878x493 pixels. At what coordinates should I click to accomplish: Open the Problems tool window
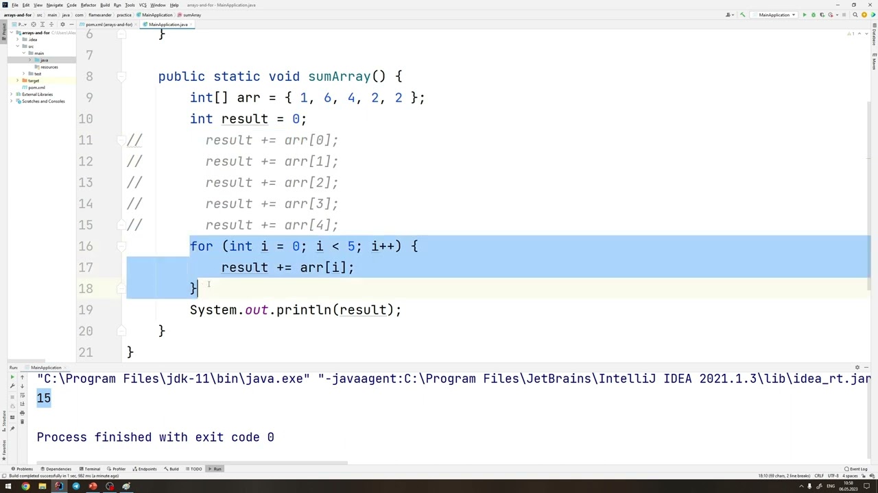(x=21, y=469)
